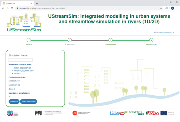Open the admin (Administrator) dropdown
The image size is (180, 122).
pyautogui.click(x=164, y=32)
